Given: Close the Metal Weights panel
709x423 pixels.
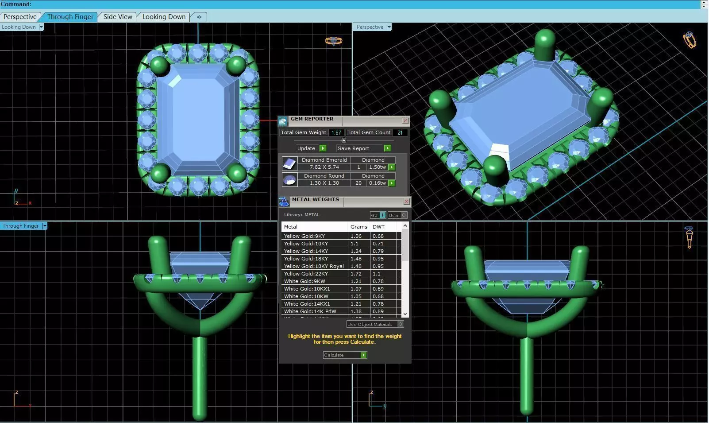Looking at the screenshot, I should pyautogui.click(x=406, y=202).
